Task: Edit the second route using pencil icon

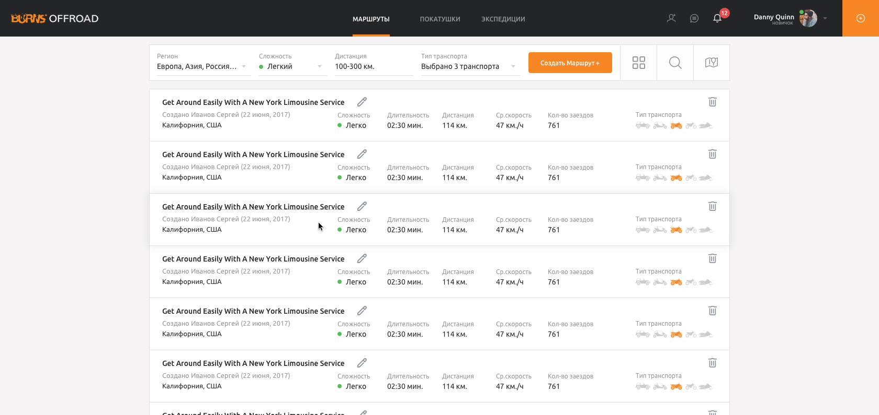Action: [362, 154]
